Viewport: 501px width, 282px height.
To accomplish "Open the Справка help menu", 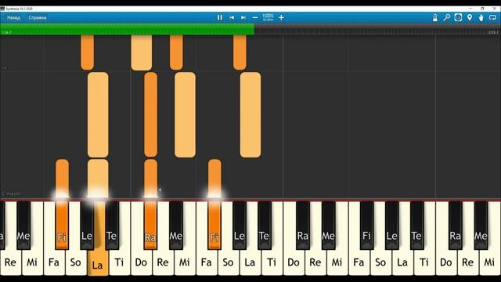I will (x=38, y=17).
